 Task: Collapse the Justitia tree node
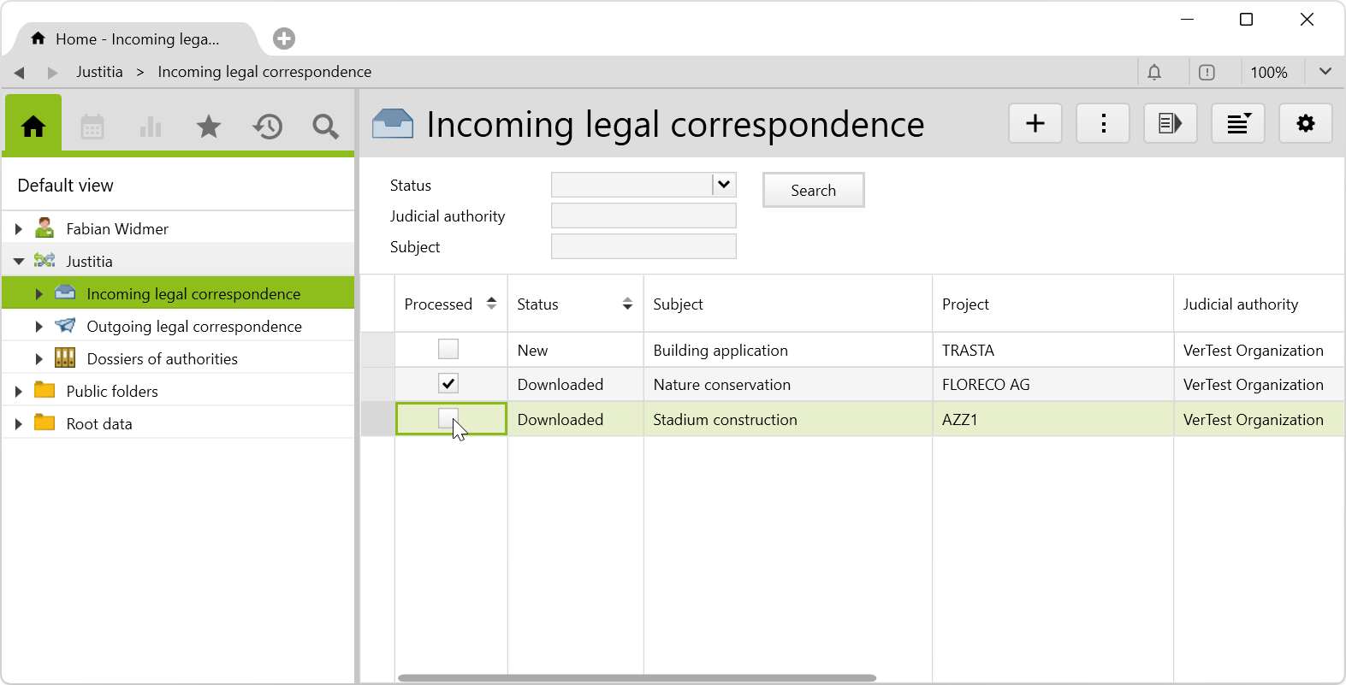19,262
